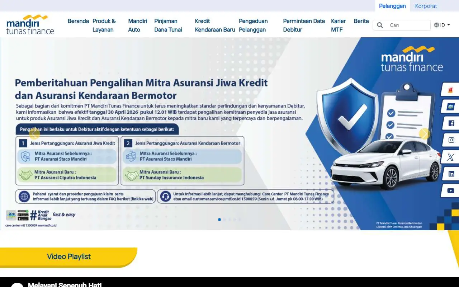The image size is (459, 287).
Task: Advance to the next banner slide
Action: tap(425, 134)
